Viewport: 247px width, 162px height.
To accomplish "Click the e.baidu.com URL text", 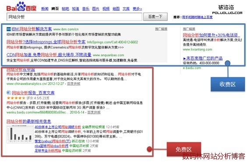I will point(192,68).
